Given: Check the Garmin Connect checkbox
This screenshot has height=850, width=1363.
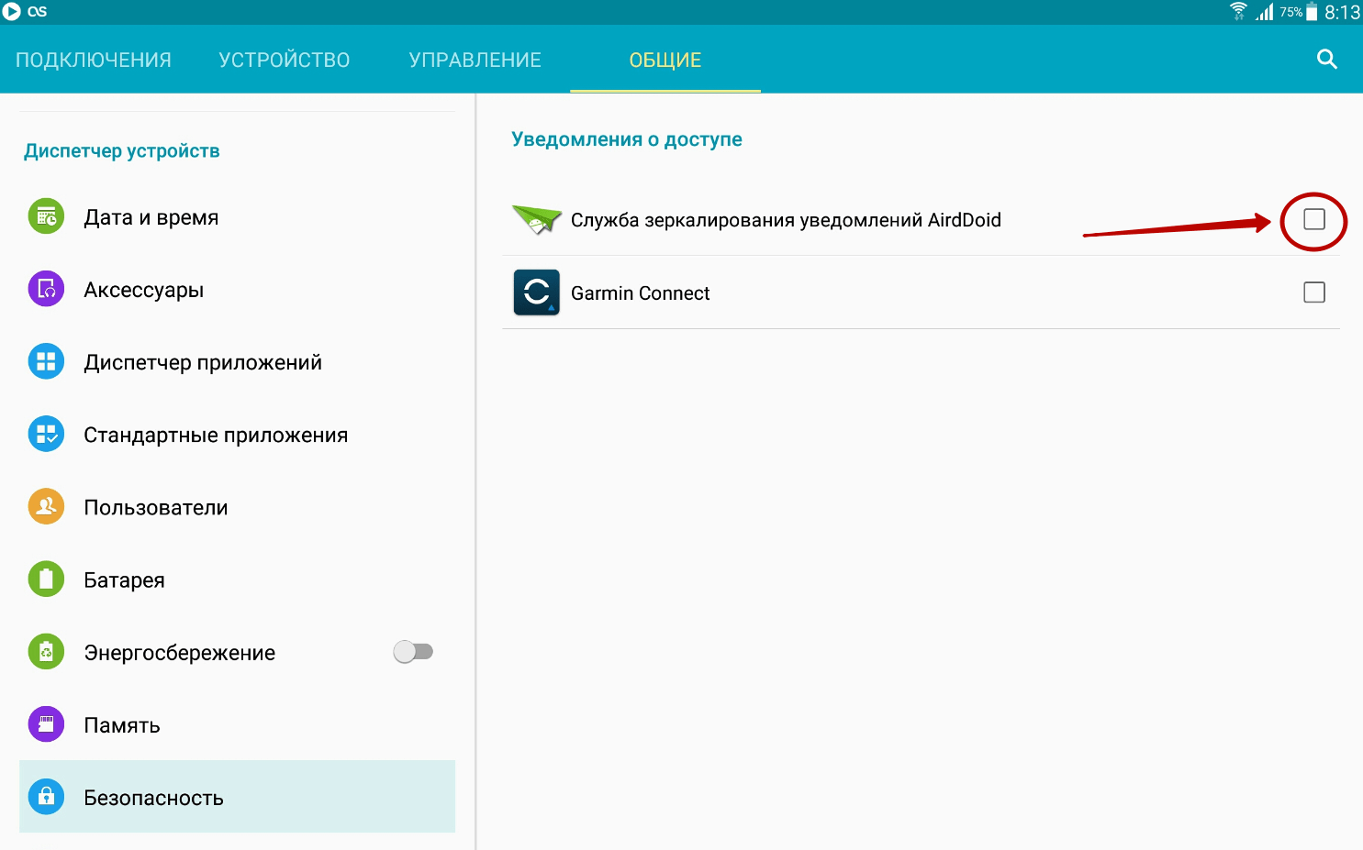Looking at the screenshot, I should point(1314,293).
